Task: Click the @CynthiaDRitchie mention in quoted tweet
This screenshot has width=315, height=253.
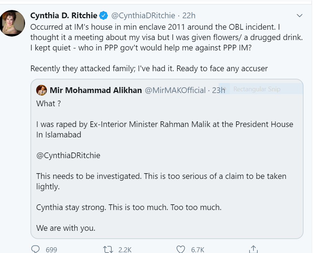Action: click(x=68, y=155)
